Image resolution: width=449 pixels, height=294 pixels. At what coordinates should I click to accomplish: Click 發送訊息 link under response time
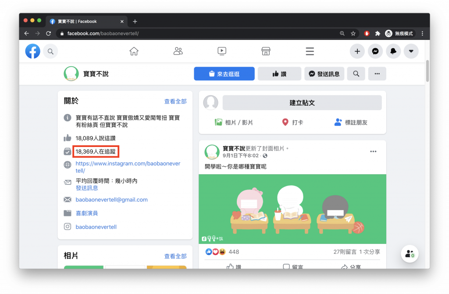pyautogui.click(x=87, y=188)
